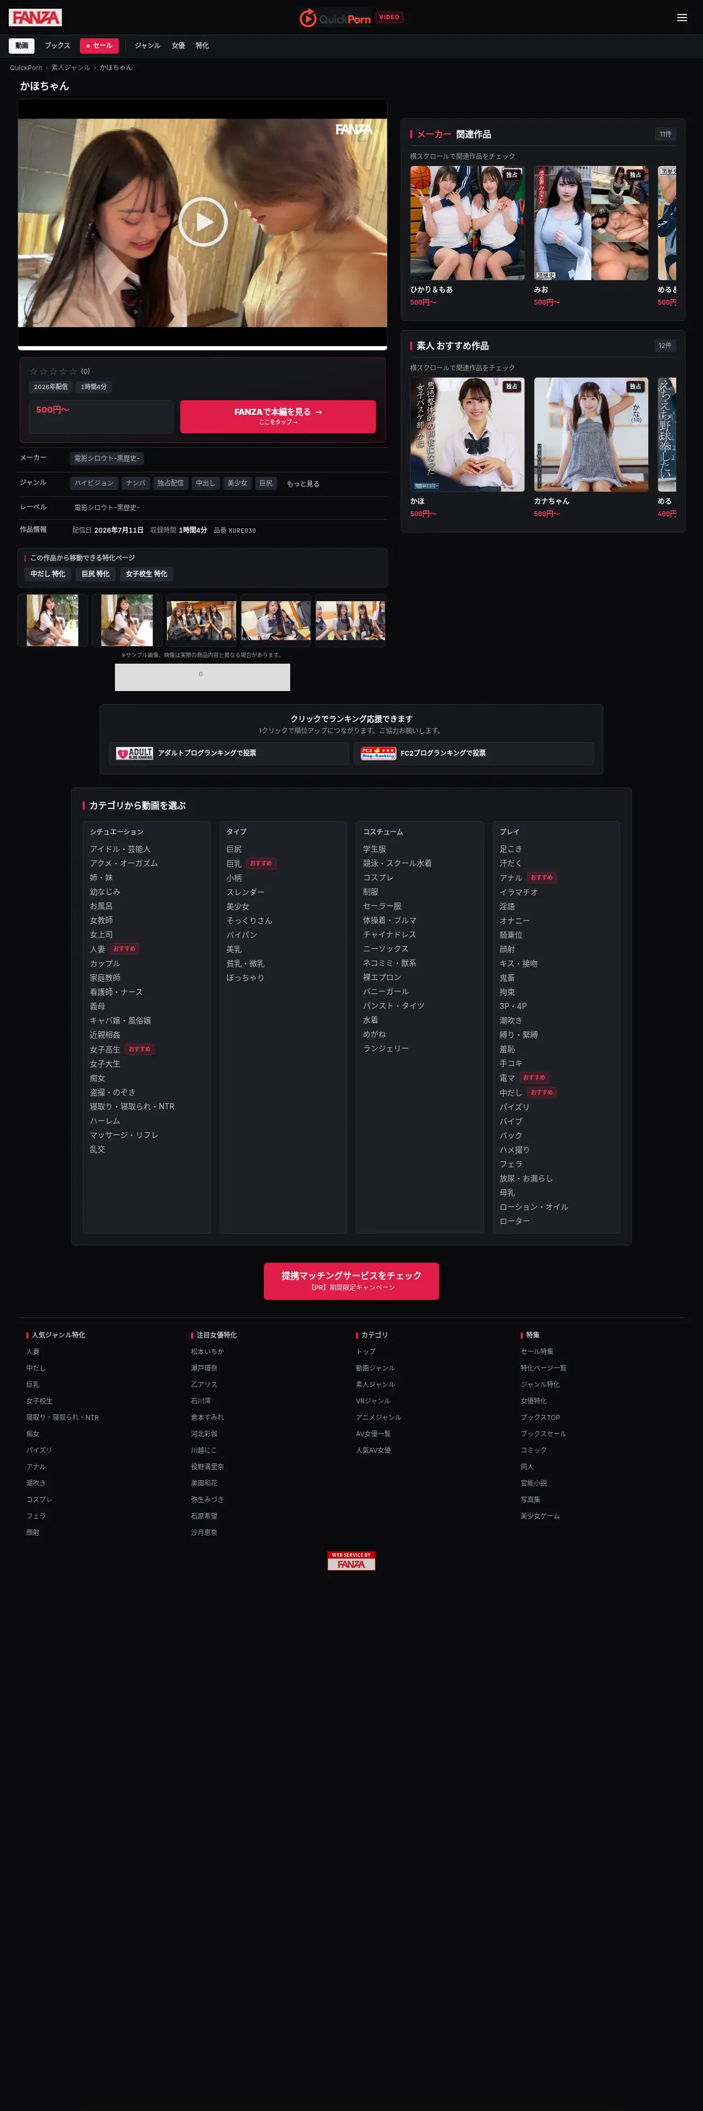The image size is (703, 2111).
Task: Open the hamburger menu icon
Action: tap(682, 17)
